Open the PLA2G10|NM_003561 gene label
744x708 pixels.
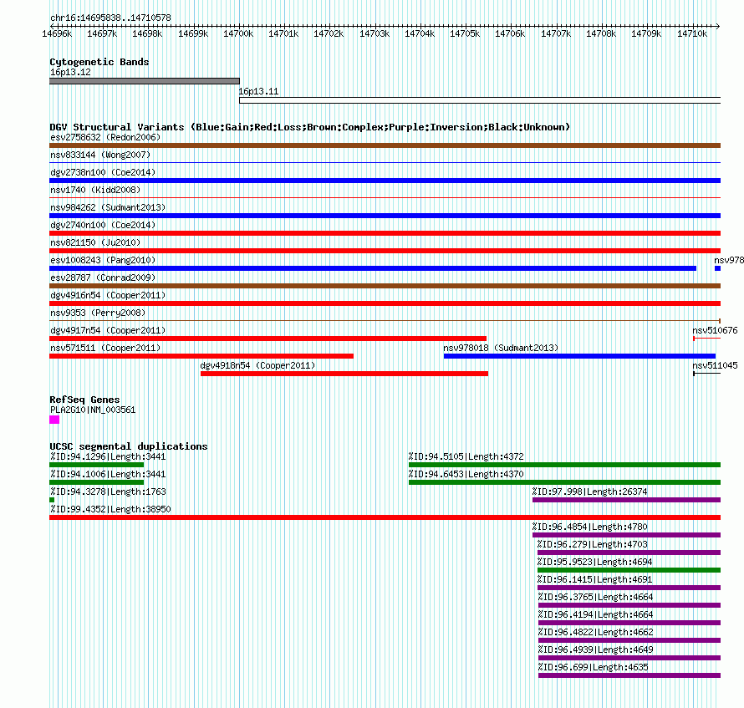click(x=93, y=410)
